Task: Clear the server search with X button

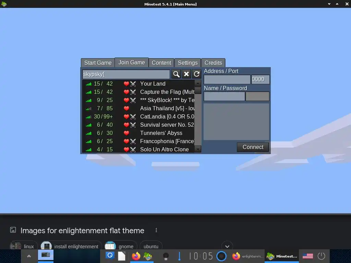Action: 186,74
